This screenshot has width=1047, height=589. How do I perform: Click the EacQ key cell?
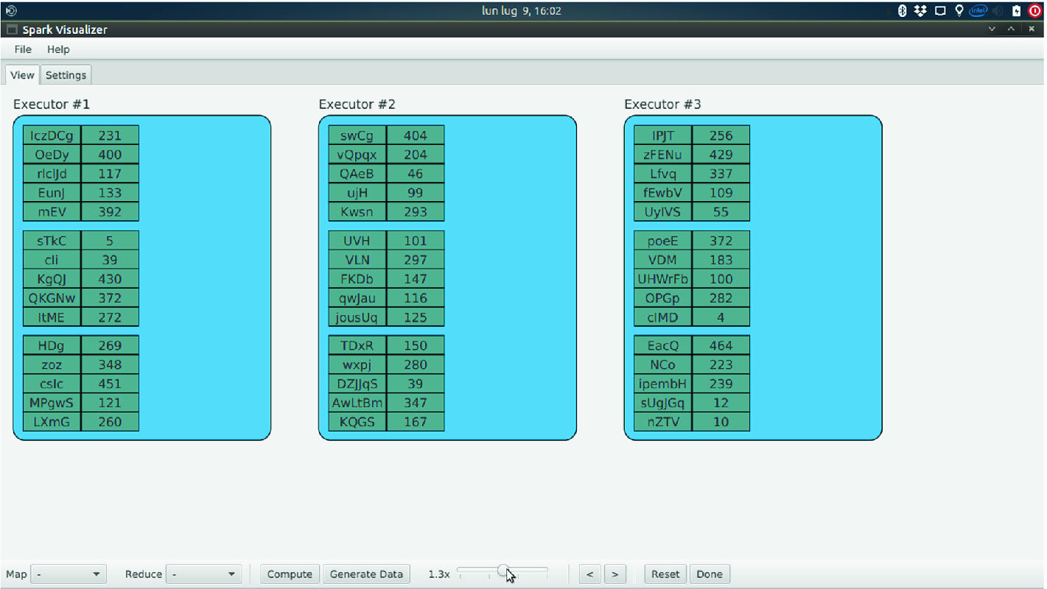(663, 345)
